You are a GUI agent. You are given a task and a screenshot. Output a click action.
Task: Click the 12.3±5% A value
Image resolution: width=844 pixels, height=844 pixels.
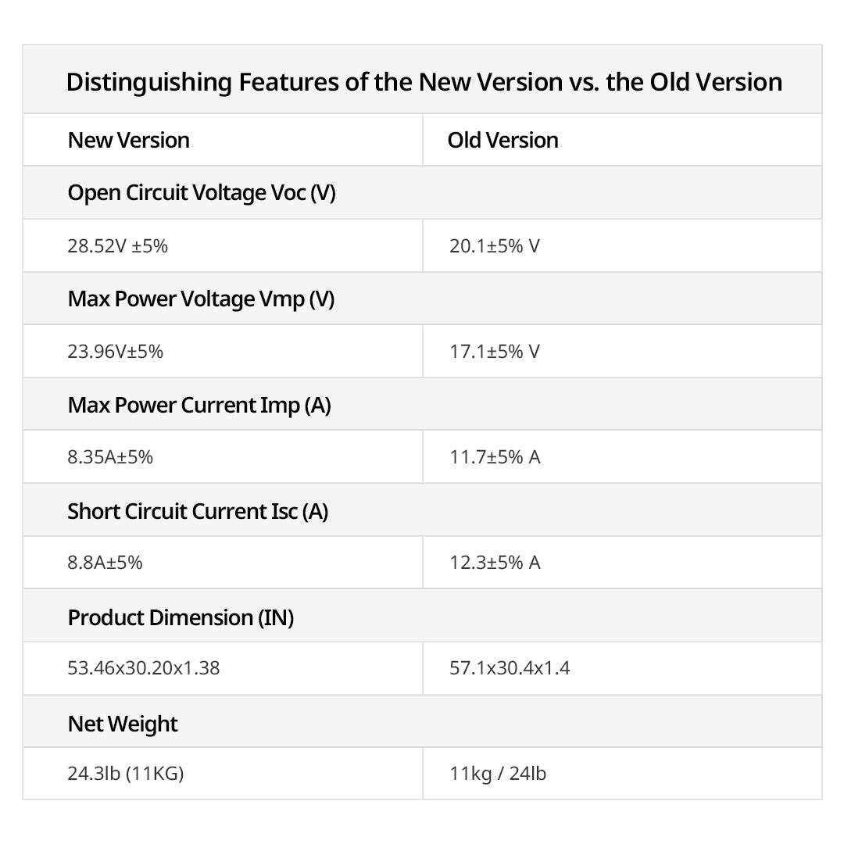495,563
